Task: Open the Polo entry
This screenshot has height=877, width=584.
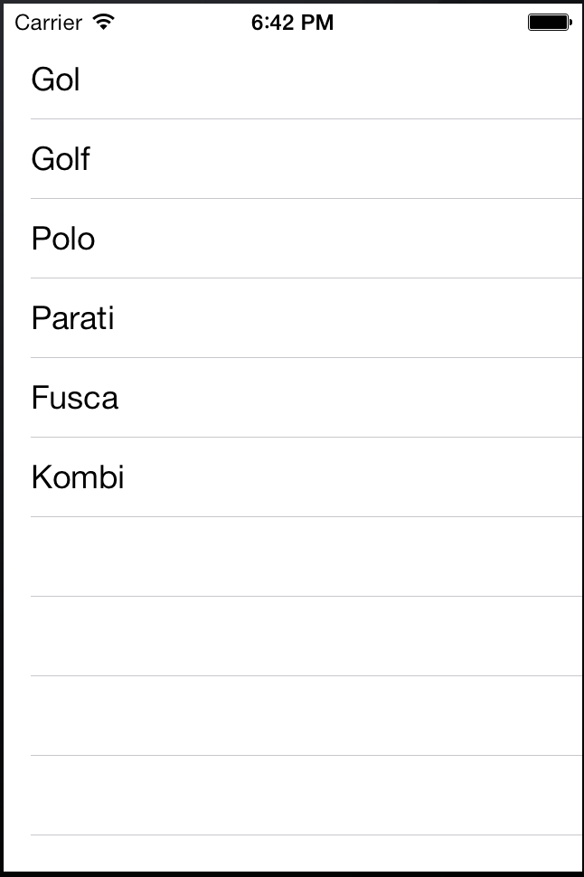Action: pos(292,239)
